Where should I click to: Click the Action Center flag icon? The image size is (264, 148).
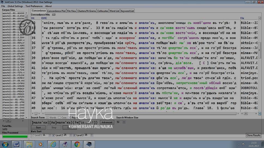pyautogui.click(x=243, y=144)
